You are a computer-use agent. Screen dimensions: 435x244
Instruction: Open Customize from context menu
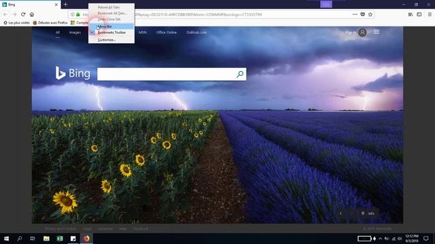tap(111, 40)
